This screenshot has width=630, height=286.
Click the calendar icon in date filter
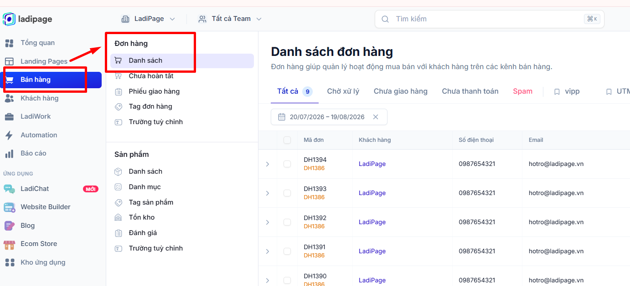point(282,117)
